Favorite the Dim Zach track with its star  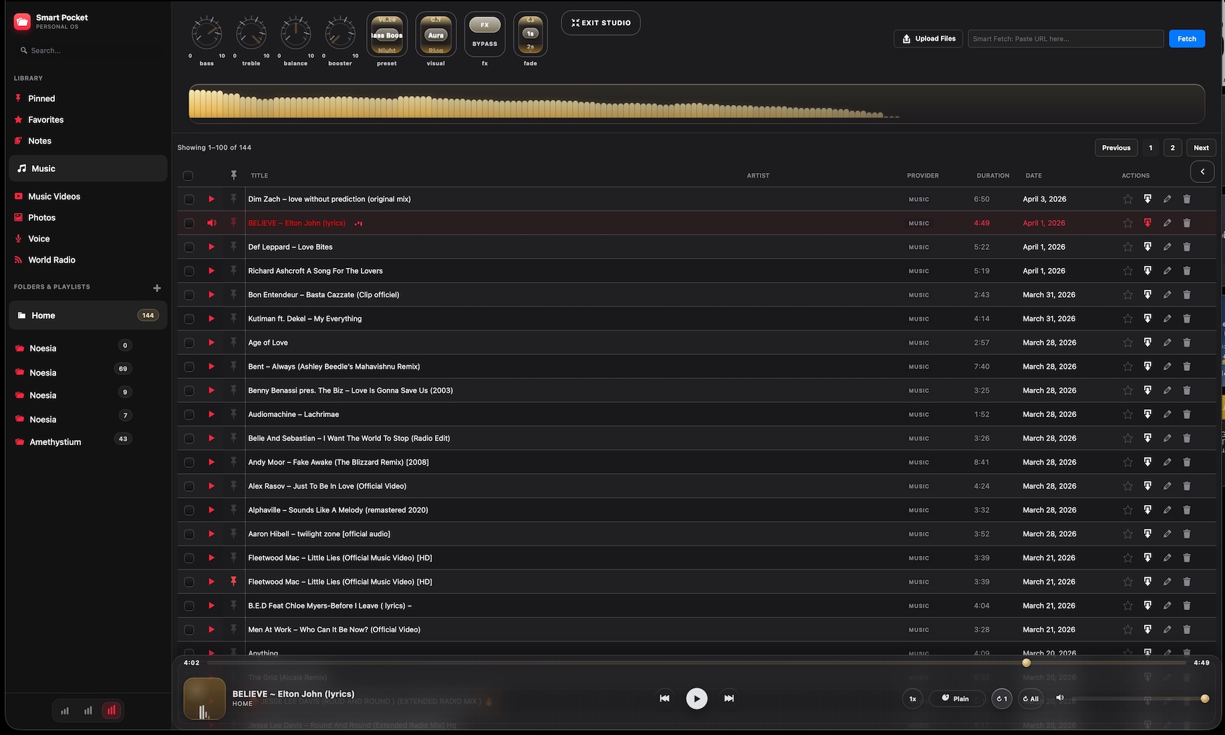click(x=1127, y=199)
